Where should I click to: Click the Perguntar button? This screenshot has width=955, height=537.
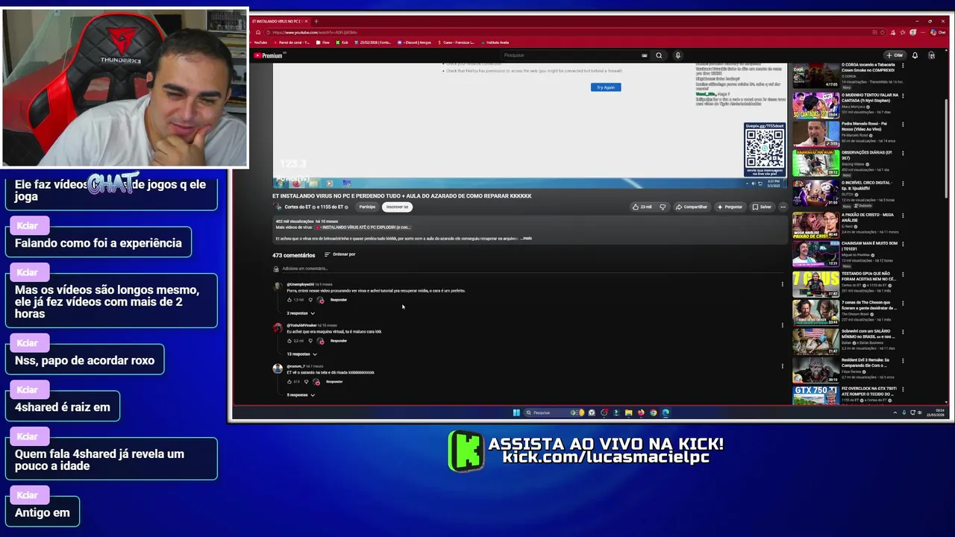[x=730, y=207]
